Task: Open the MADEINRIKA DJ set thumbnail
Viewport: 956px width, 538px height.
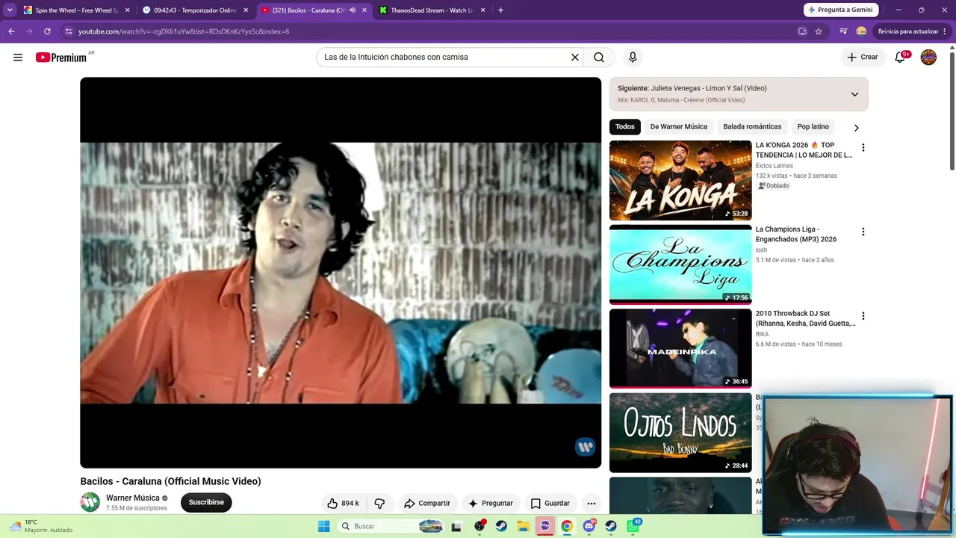Action: coord(680,349)
